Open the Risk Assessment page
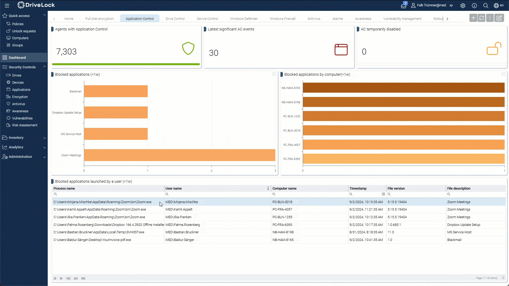This screenshot has height=286, width=509. (x=24, y=125)
